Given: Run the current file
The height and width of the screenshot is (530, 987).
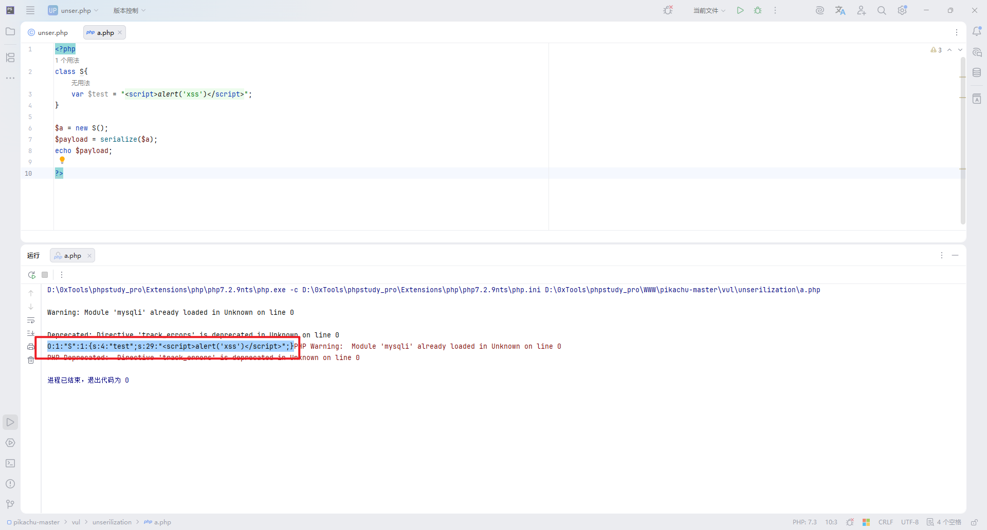Looking at the screenshot, I should tap(740, 10).
